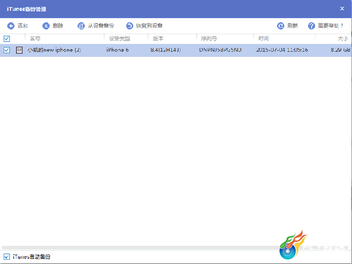
Task: Click the Delete (删除) x icon
Action: 46,26
